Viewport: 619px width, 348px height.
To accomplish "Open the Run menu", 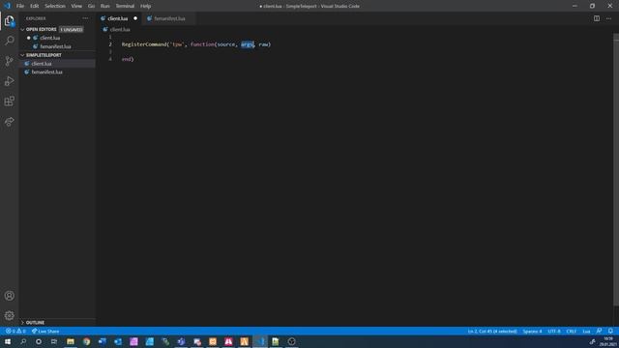I will click(104, 6).
